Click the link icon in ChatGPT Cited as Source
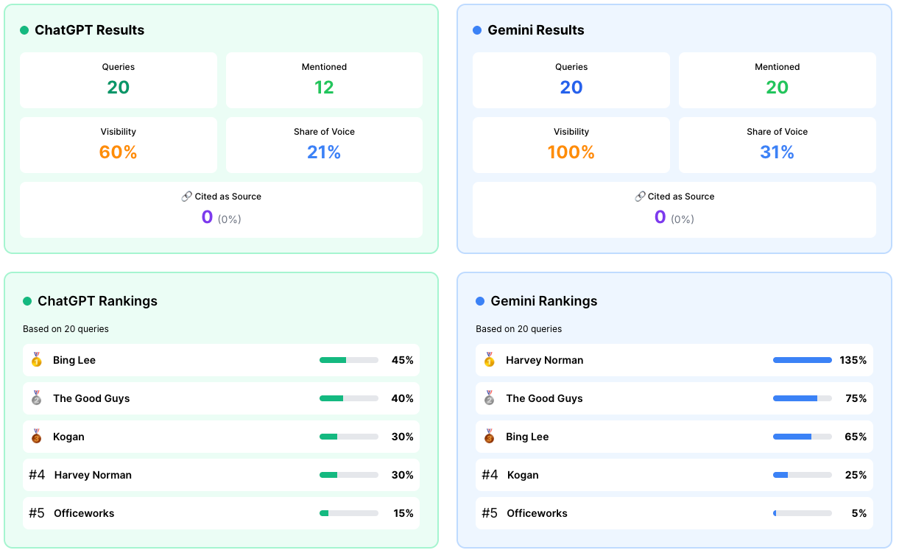 pos(187,197)
